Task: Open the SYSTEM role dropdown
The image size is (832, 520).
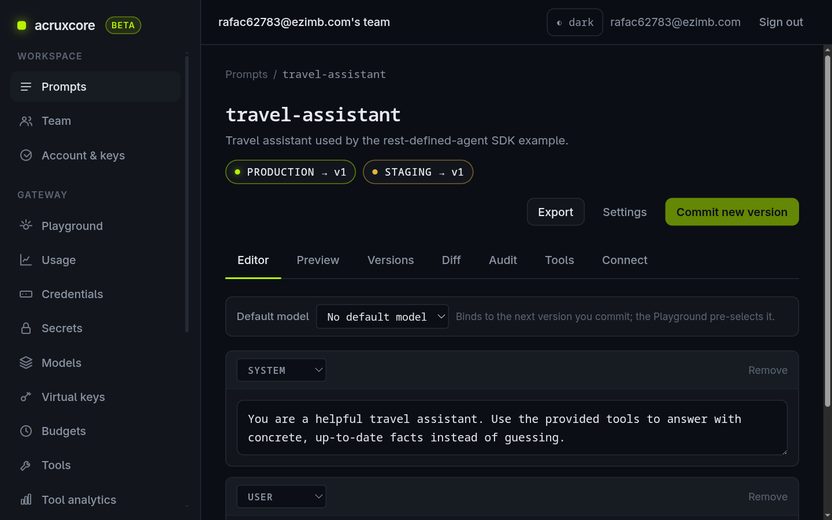Action: point(281,370)
